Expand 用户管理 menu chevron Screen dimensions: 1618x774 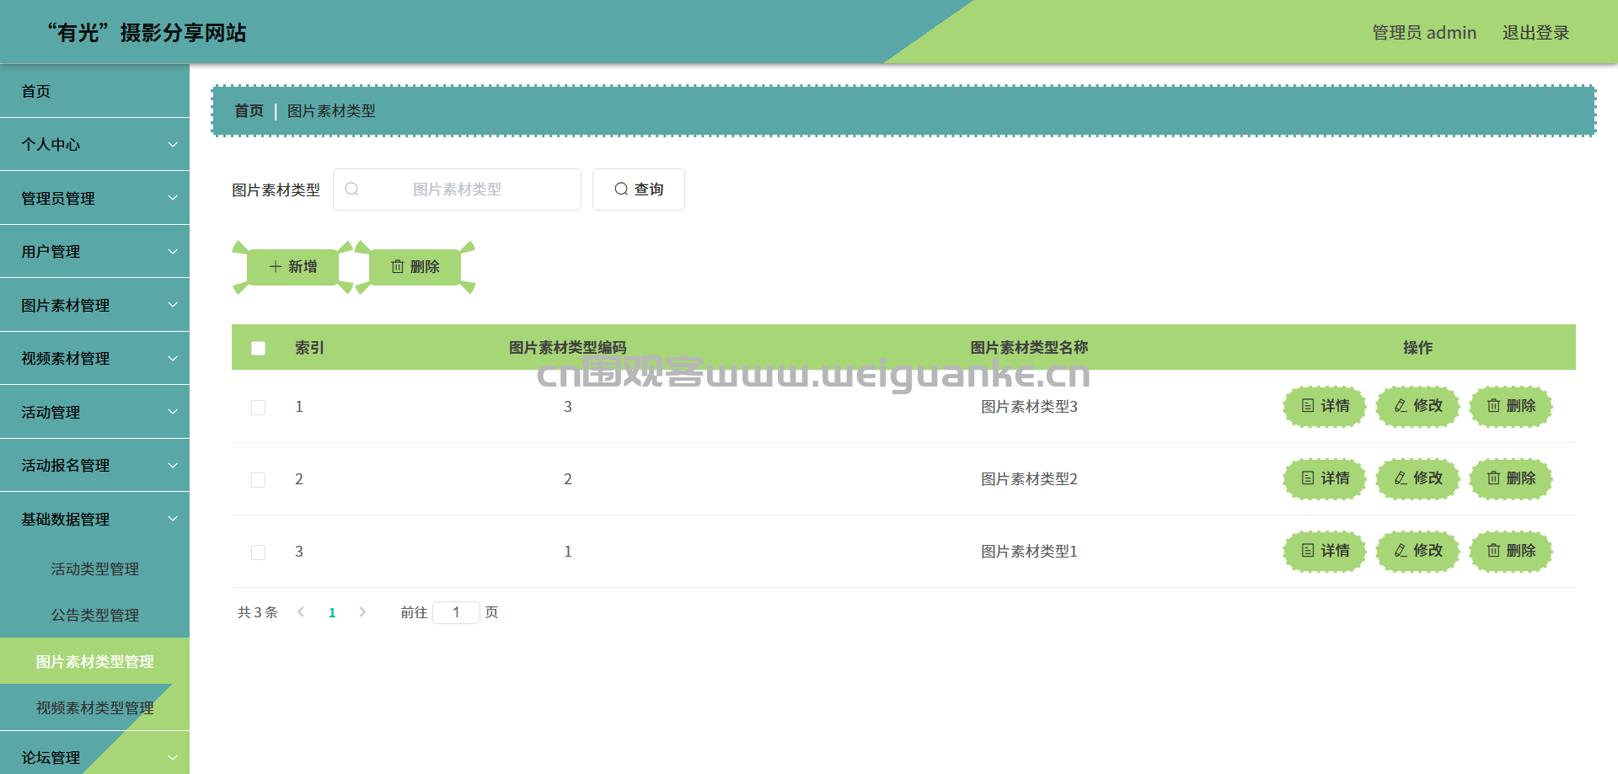(x=173, y=252)
